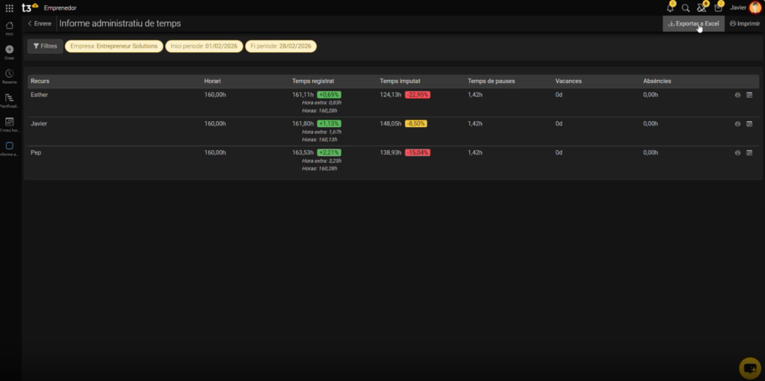Open Planificador in the sidebar
This screenshot has width=765, height=381.
[9, 99]
